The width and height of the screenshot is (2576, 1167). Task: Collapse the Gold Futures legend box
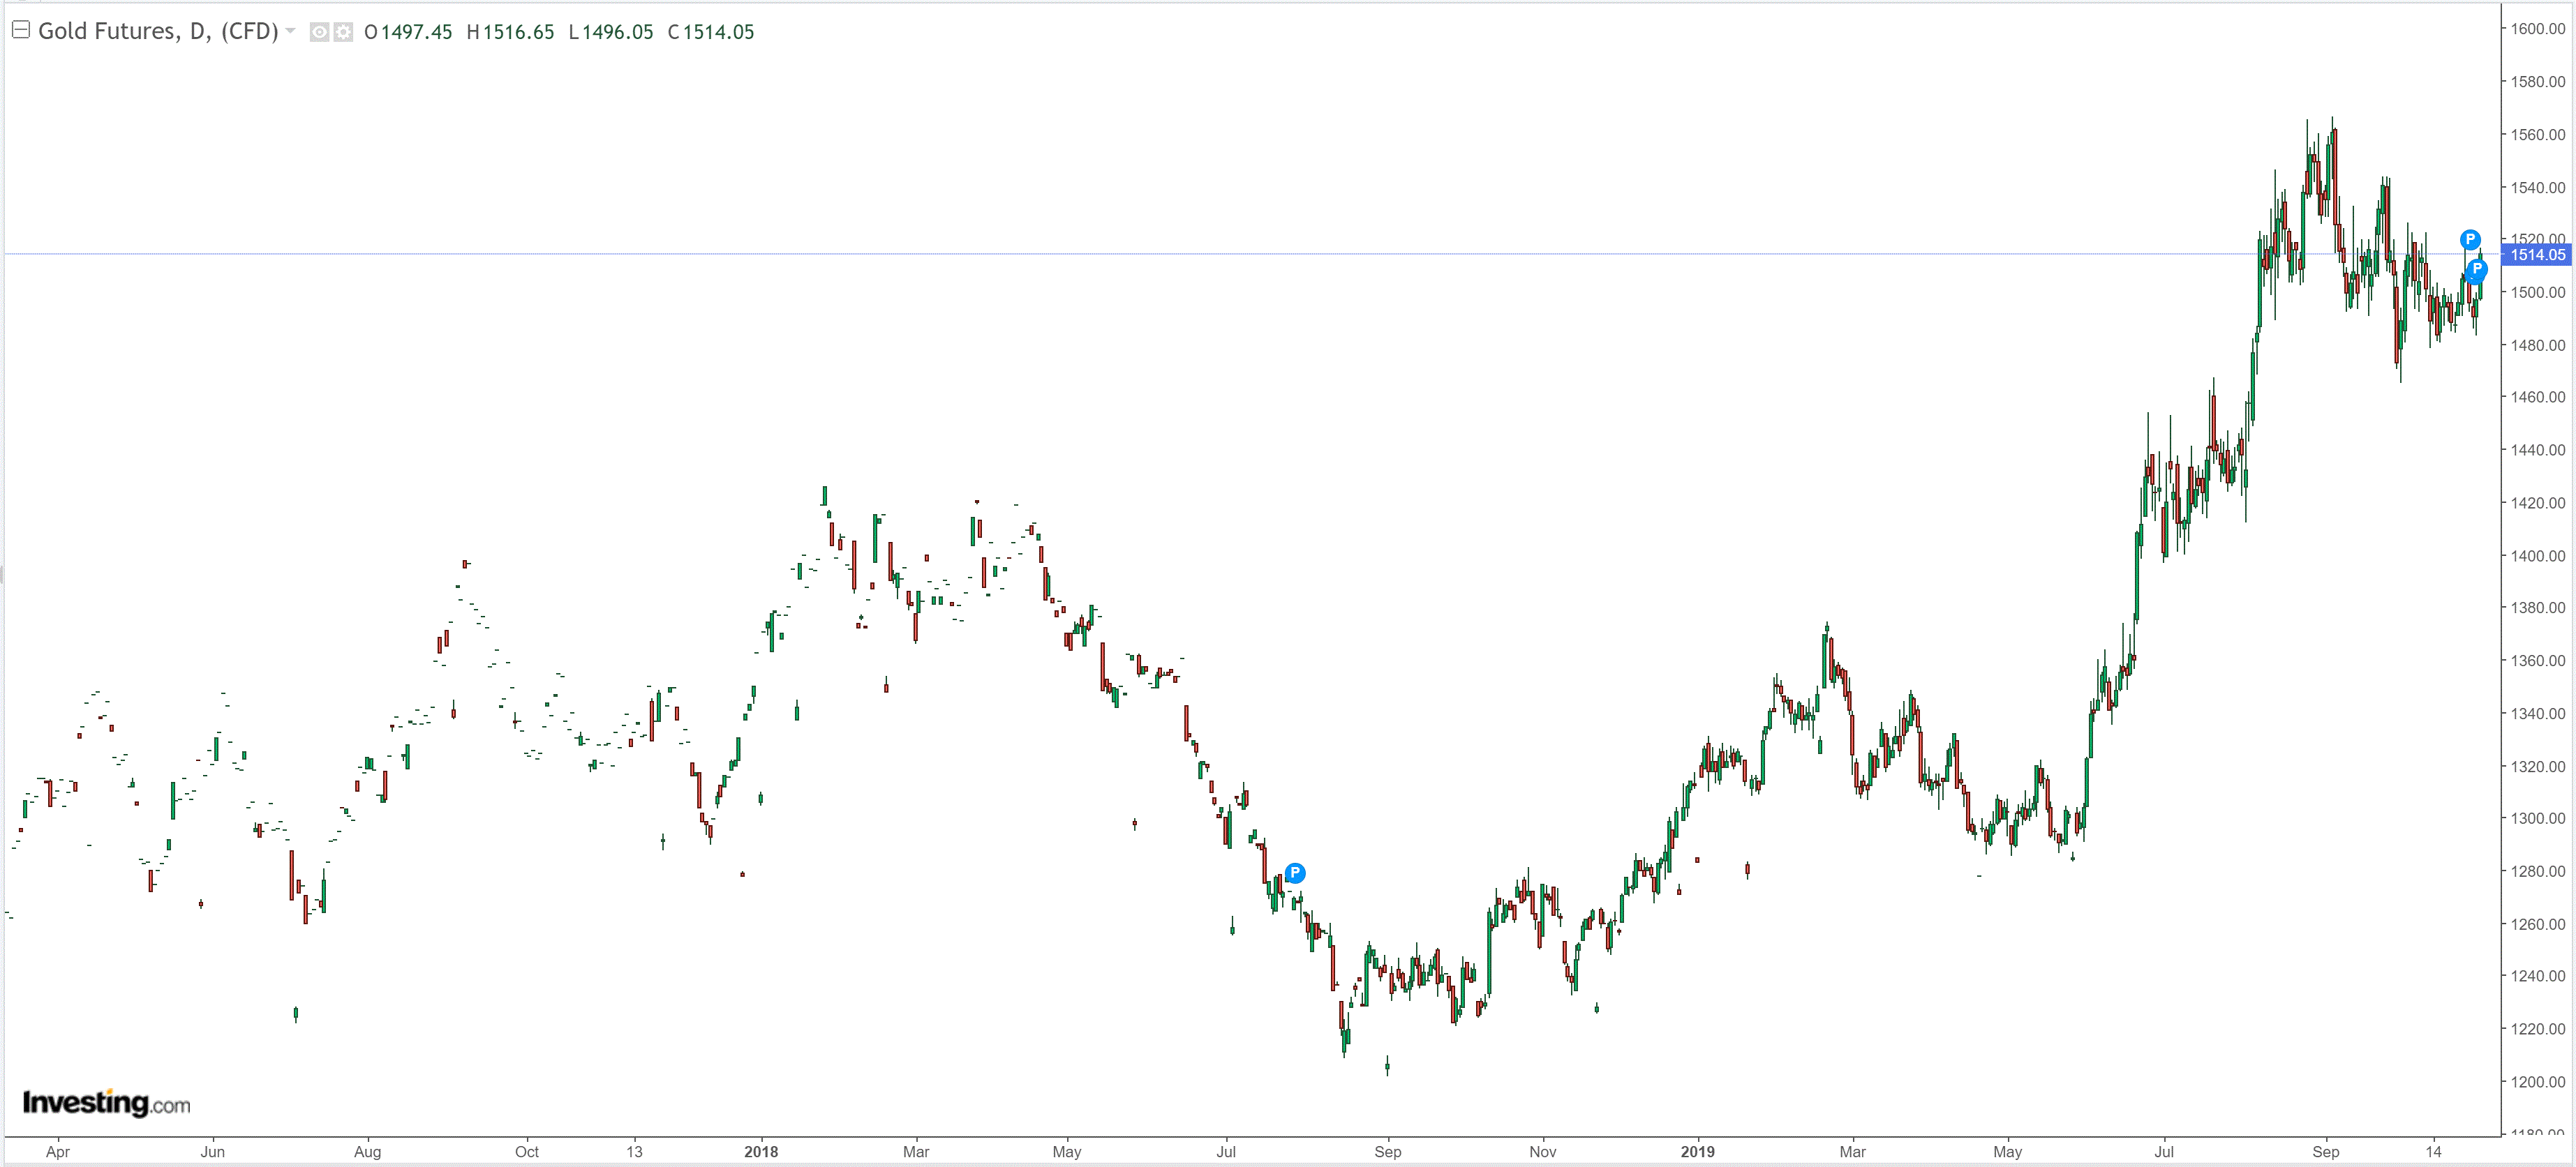click(20, 31)
